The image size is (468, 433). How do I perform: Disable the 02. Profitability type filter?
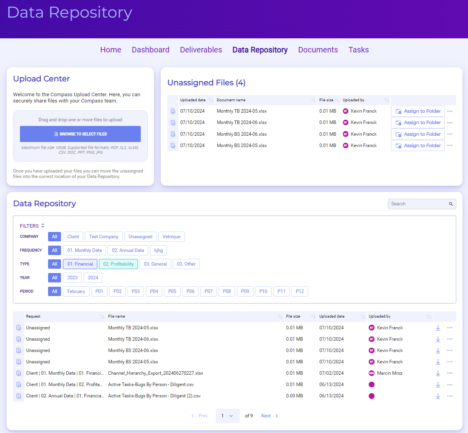point(118,264)
